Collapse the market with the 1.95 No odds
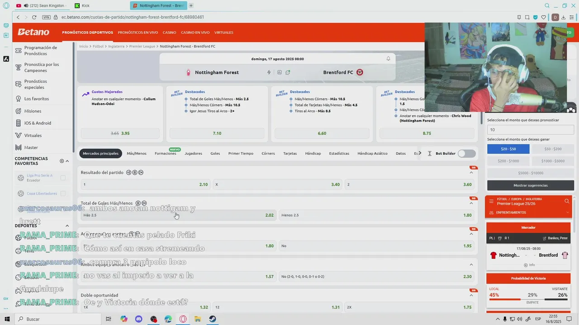The image size is (579, 325). click(471, 234)
